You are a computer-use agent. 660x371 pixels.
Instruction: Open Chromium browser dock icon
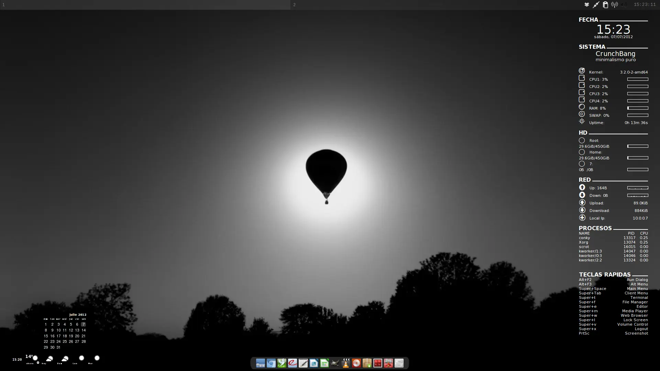[x=271, y=363]
